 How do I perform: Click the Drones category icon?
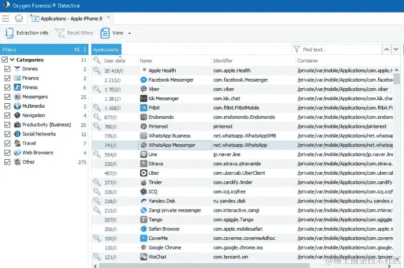click(17, 69)
